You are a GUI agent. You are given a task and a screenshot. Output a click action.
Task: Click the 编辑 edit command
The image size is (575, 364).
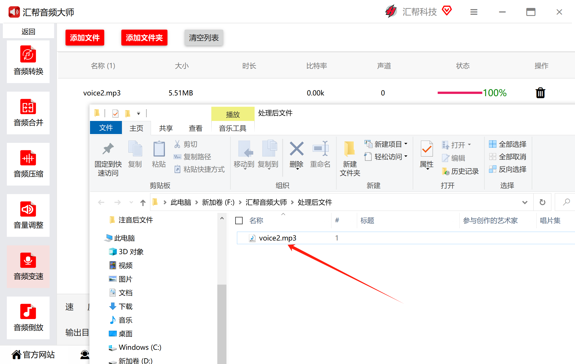coord(453,158)
